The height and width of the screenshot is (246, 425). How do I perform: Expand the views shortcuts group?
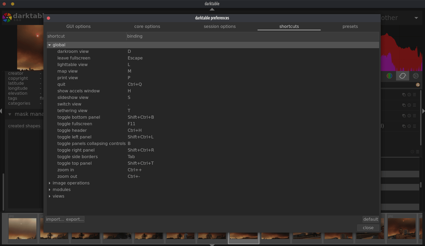pos(50,196)
